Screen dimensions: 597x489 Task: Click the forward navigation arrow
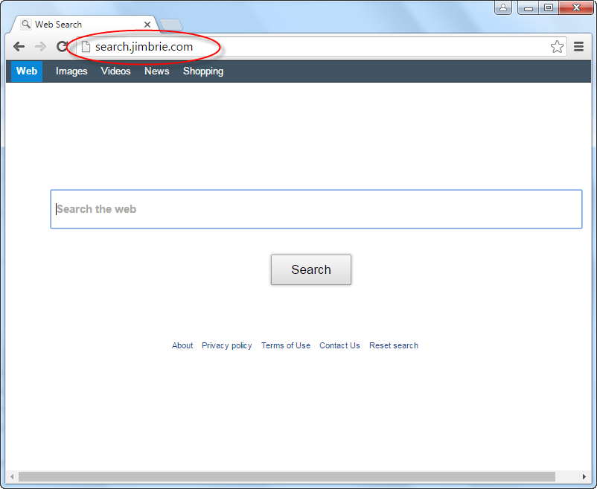[x=40, y=47]
